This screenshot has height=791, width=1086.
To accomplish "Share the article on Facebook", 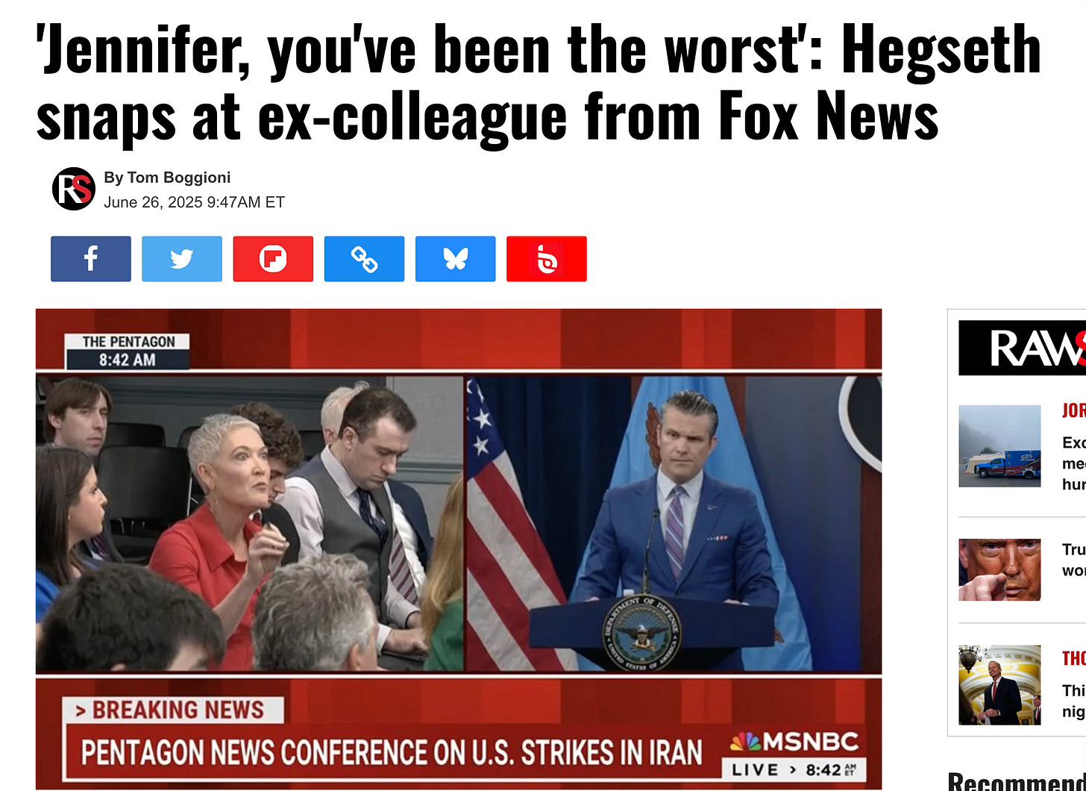I will (x=91, y=259).
